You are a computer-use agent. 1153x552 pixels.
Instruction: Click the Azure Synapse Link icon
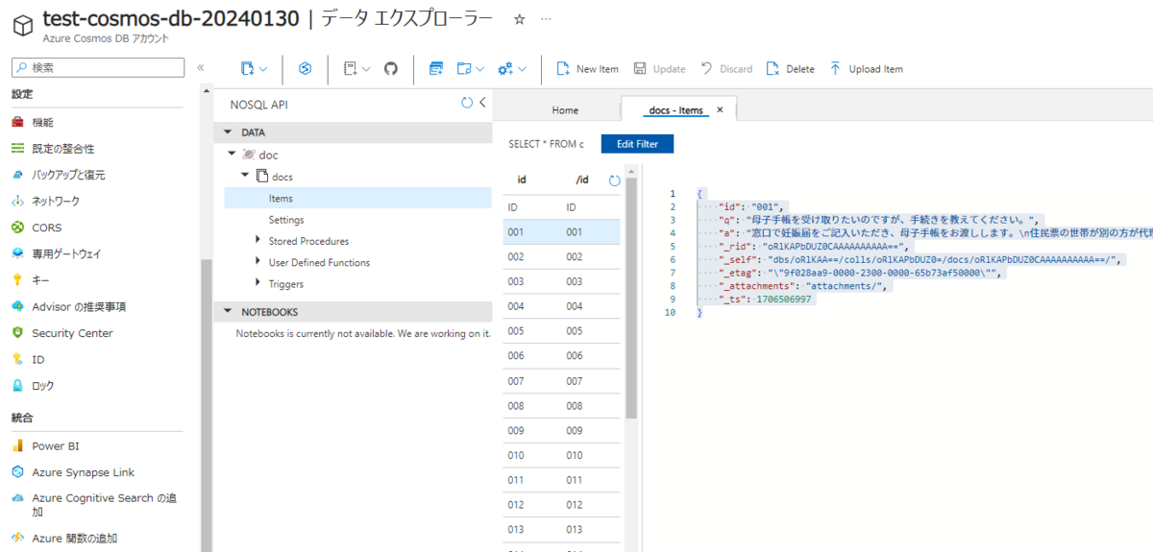(x=17, y=472)
